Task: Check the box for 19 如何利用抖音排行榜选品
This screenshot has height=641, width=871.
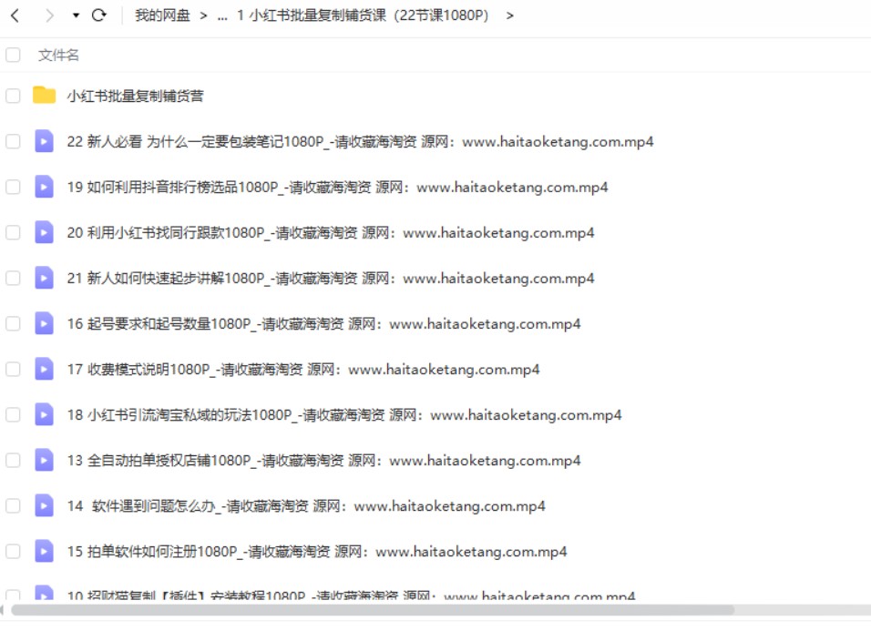Action: tap(13, 187)
